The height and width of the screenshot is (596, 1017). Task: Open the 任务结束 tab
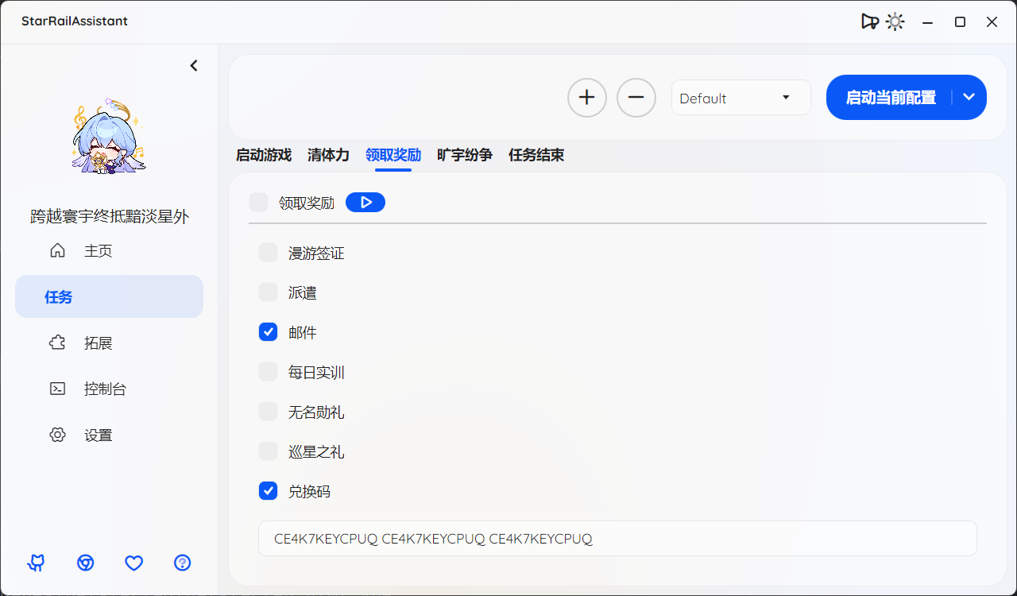(536, 155)
